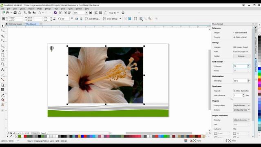Open the Composition Single bitmap dropdown

[x=242, y=105]
